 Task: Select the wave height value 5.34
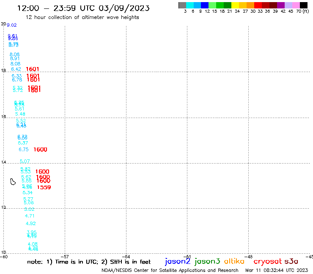pos(27,193)
